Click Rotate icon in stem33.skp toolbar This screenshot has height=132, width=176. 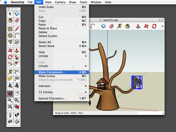(x=154, y=26)
